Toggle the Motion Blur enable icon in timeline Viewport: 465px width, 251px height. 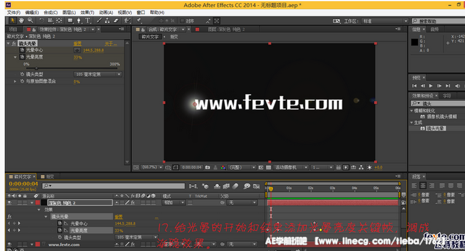click(235, 186)
